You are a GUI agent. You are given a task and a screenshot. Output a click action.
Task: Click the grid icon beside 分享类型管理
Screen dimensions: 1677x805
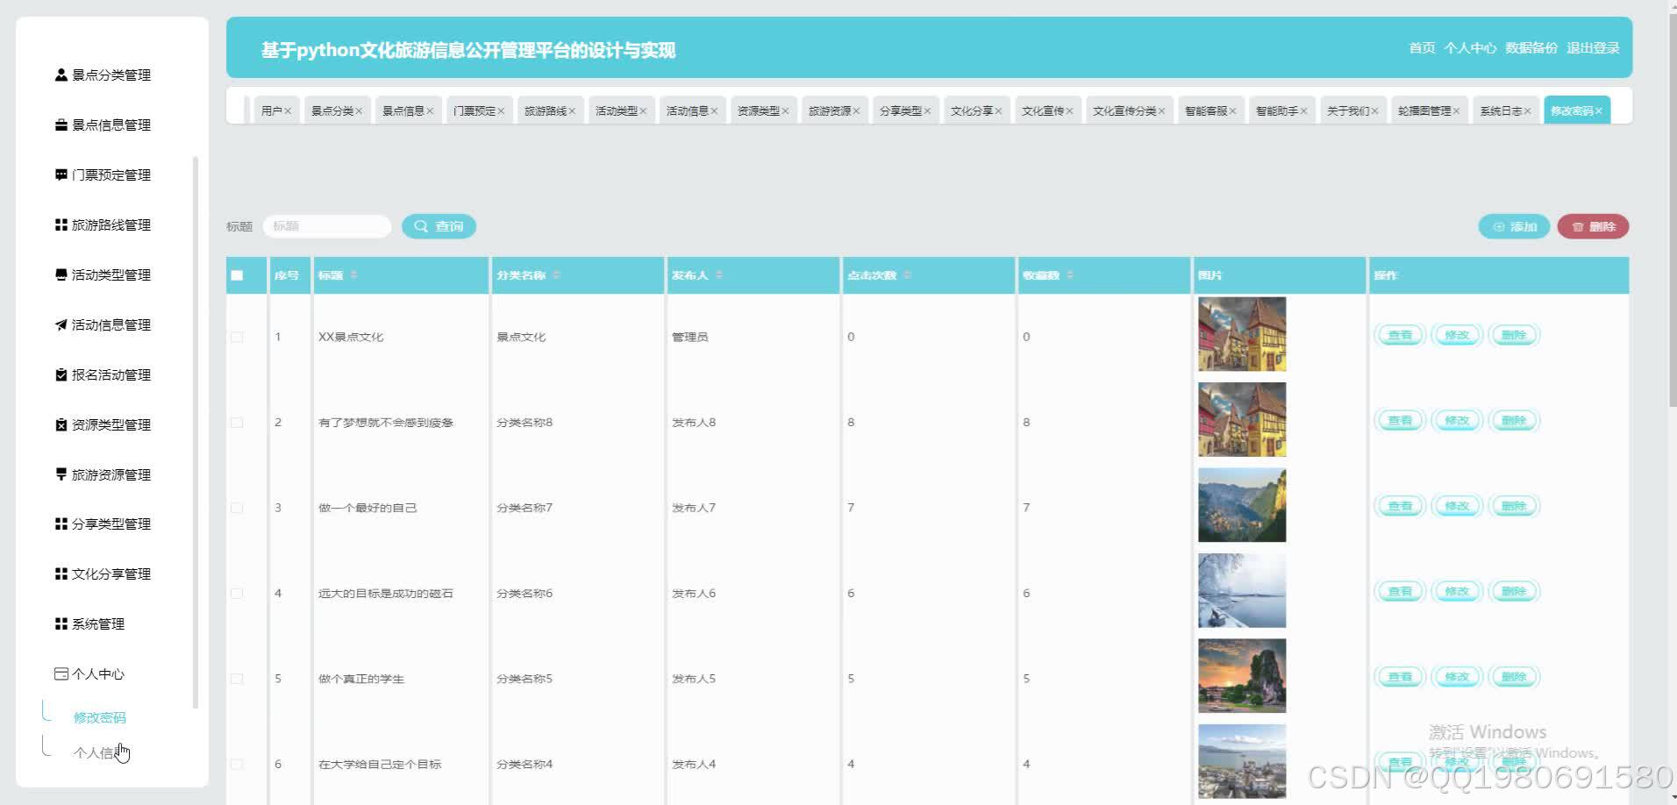61,524
